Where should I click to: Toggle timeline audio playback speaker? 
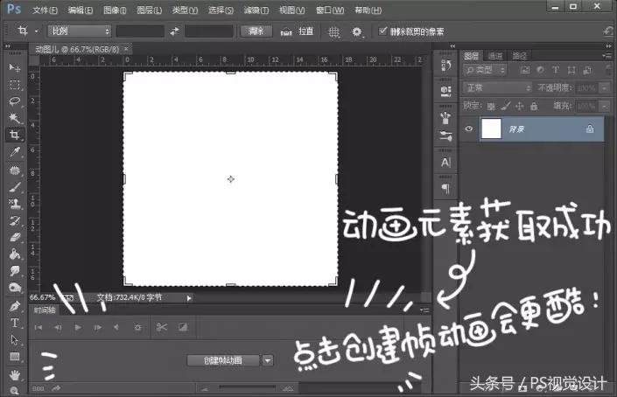116,327
